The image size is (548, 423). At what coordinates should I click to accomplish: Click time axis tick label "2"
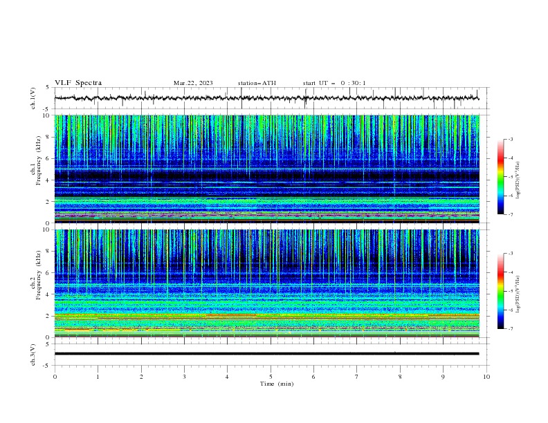click(x=141, y=377)
